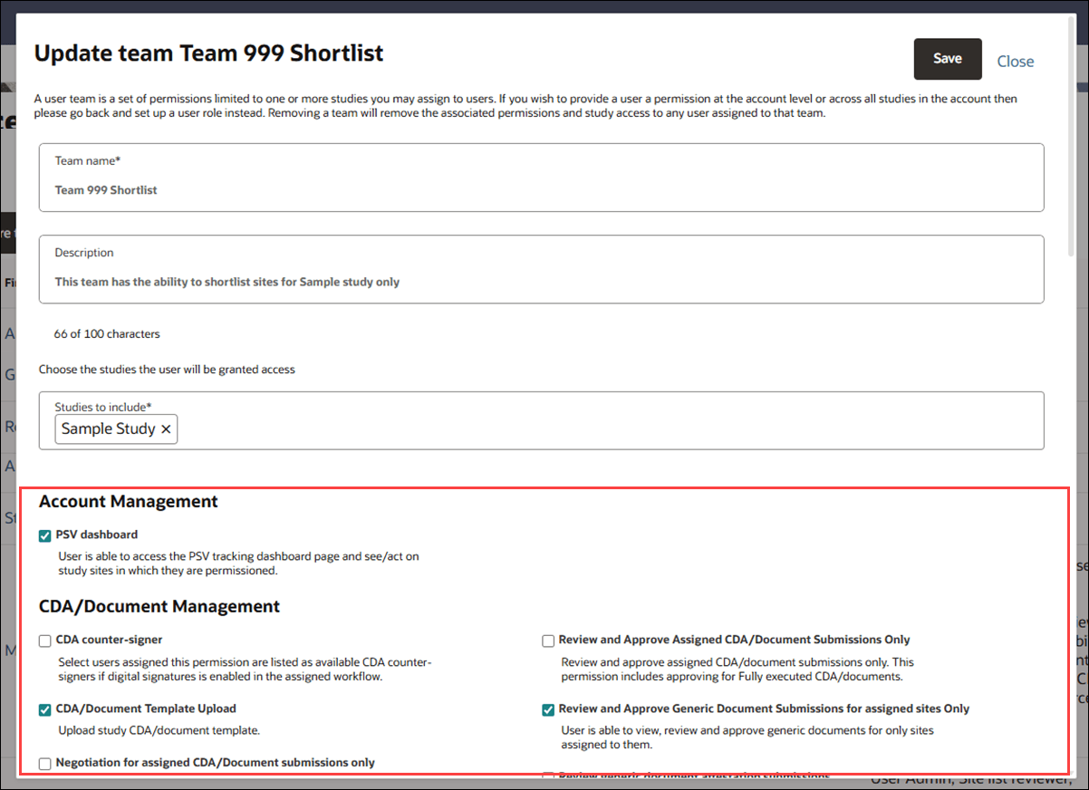Click the Update team dialog title
The image size is (1089, 790).
coord(208,53)
